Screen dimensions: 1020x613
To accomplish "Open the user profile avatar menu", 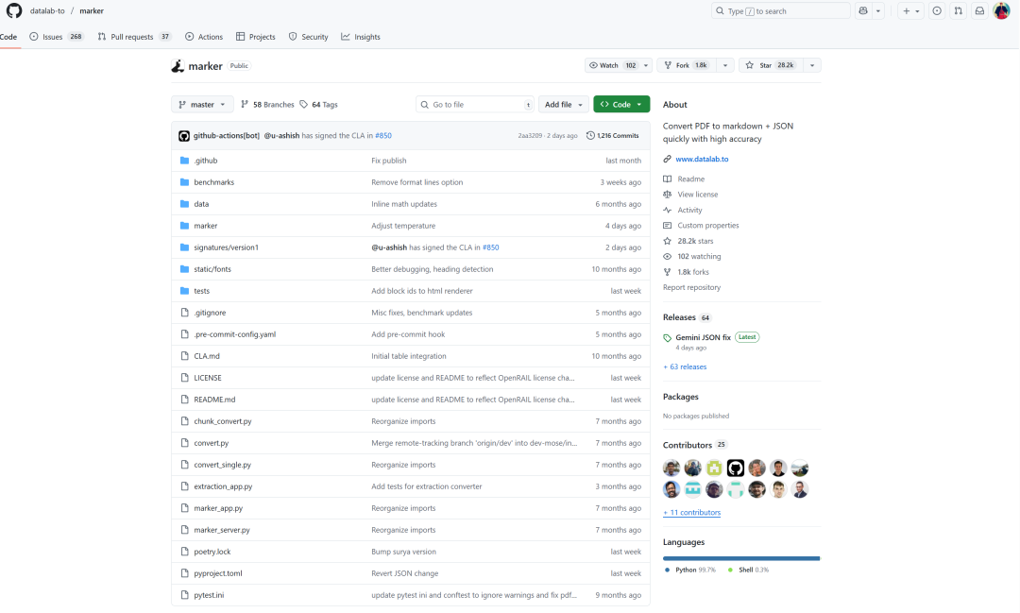I will [x=1002, y=10].
